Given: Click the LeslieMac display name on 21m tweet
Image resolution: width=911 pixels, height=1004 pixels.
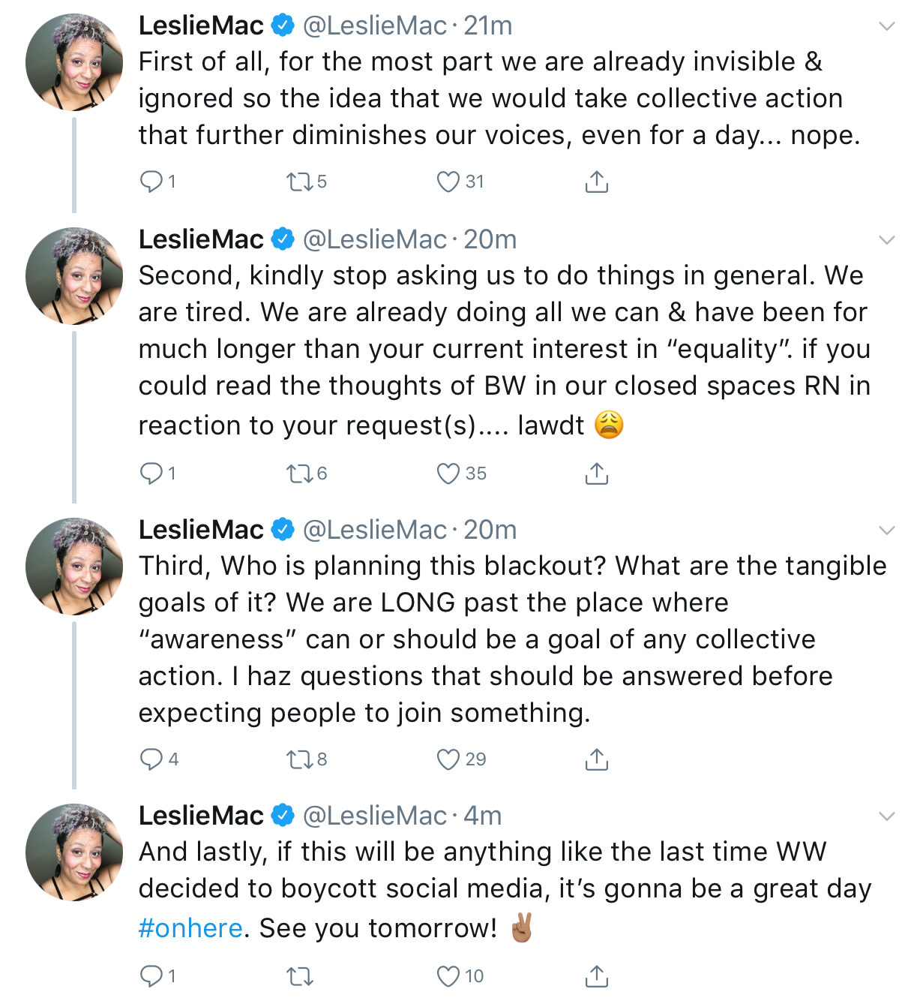Looking at the screenshot, I should tap(201, 26).
